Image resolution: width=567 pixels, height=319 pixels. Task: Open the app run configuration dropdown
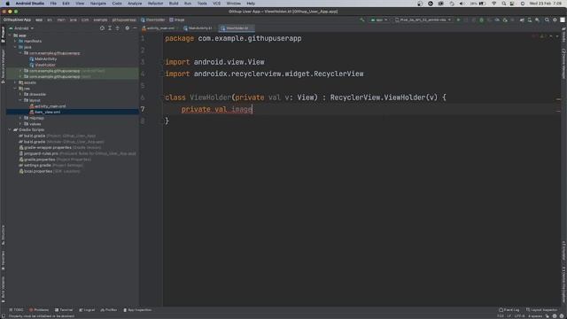tap(379, 19)
